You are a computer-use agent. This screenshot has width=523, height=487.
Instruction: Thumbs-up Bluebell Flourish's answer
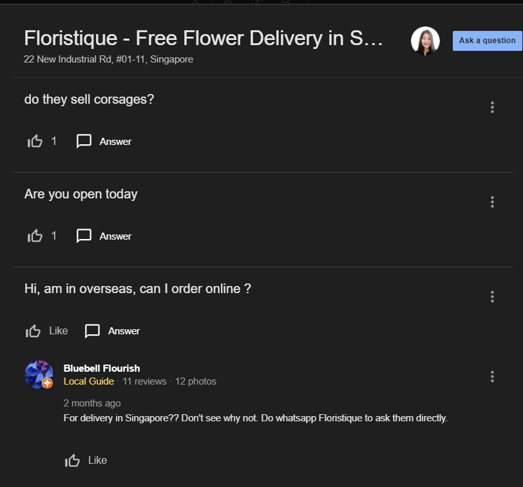(73, 461)
